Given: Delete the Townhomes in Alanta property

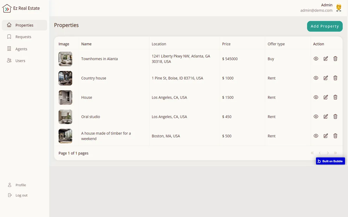Looking at the screenshot, I should (x=335, y=59).
